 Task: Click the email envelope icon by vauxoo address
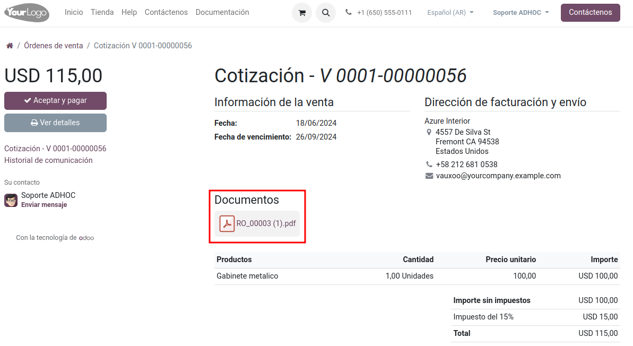coord(429,176)
